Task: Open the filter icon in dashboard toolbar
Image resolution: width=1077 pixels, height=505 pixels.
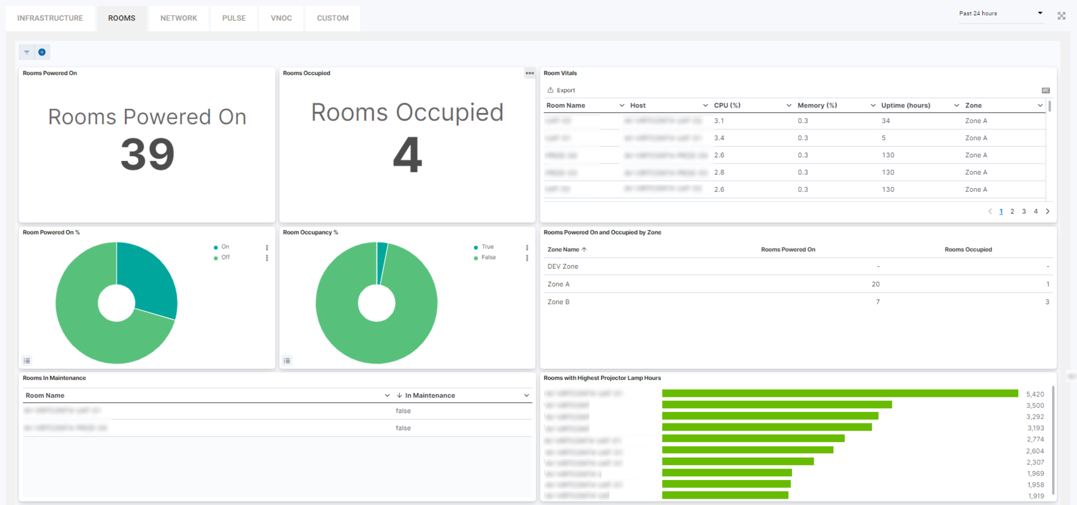Action: (27, 53)
